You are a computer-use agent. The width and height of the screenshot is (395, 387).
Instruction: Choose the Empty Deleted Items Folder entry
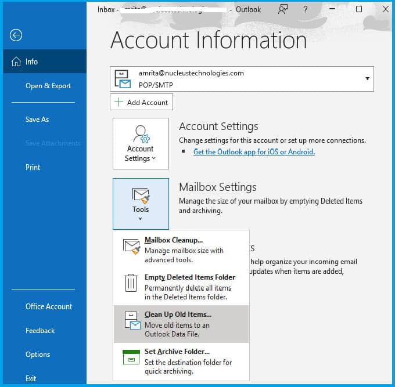[181, 287]
